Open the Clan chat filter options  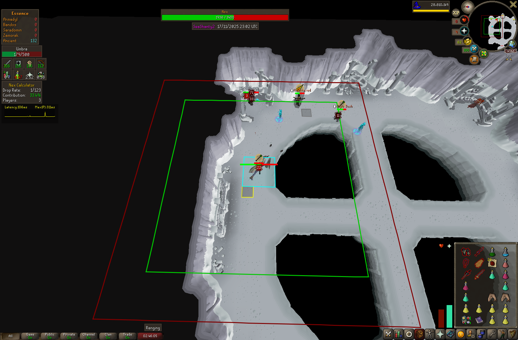point(108,336)
